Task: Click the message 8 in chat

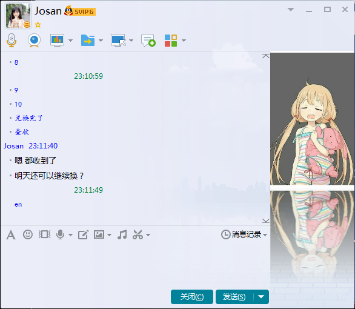Action: coord(16,62)
